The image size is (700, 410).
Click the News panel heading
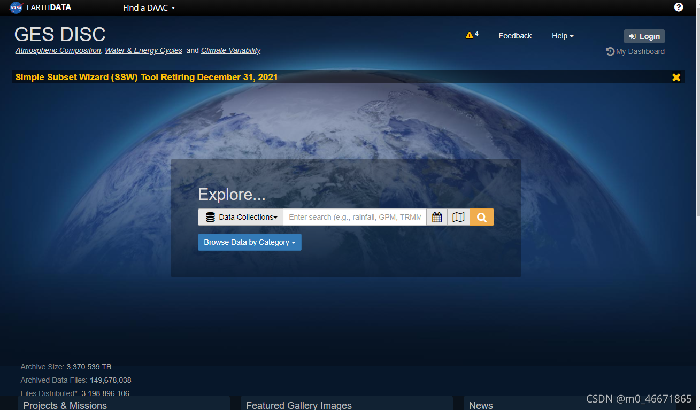[x=481, y=405]
